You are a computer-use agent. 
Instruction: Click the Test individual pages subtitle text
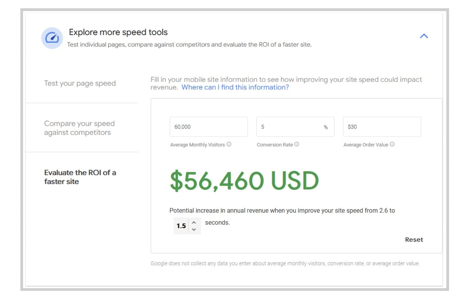click(189, 45)
